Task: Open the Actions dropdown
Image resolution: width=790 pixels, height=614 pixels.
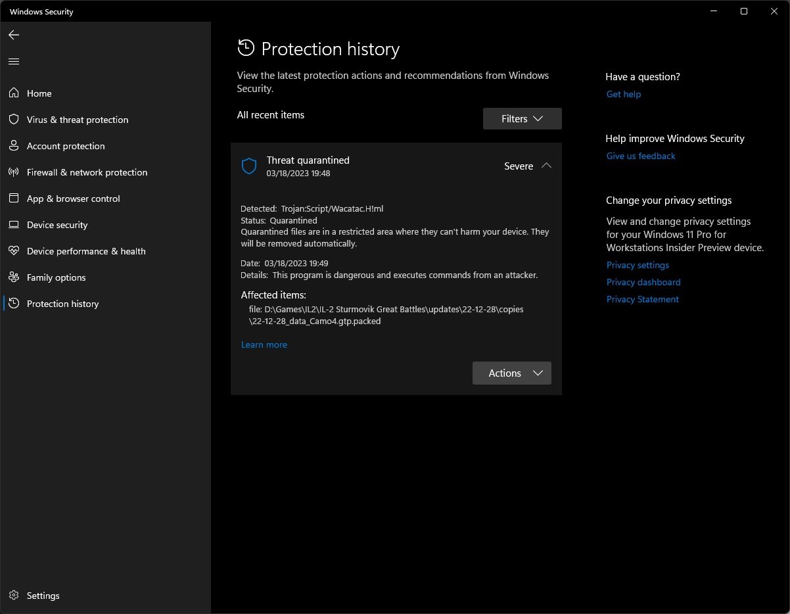Action: pyautogui.click(x=512, y=373)
